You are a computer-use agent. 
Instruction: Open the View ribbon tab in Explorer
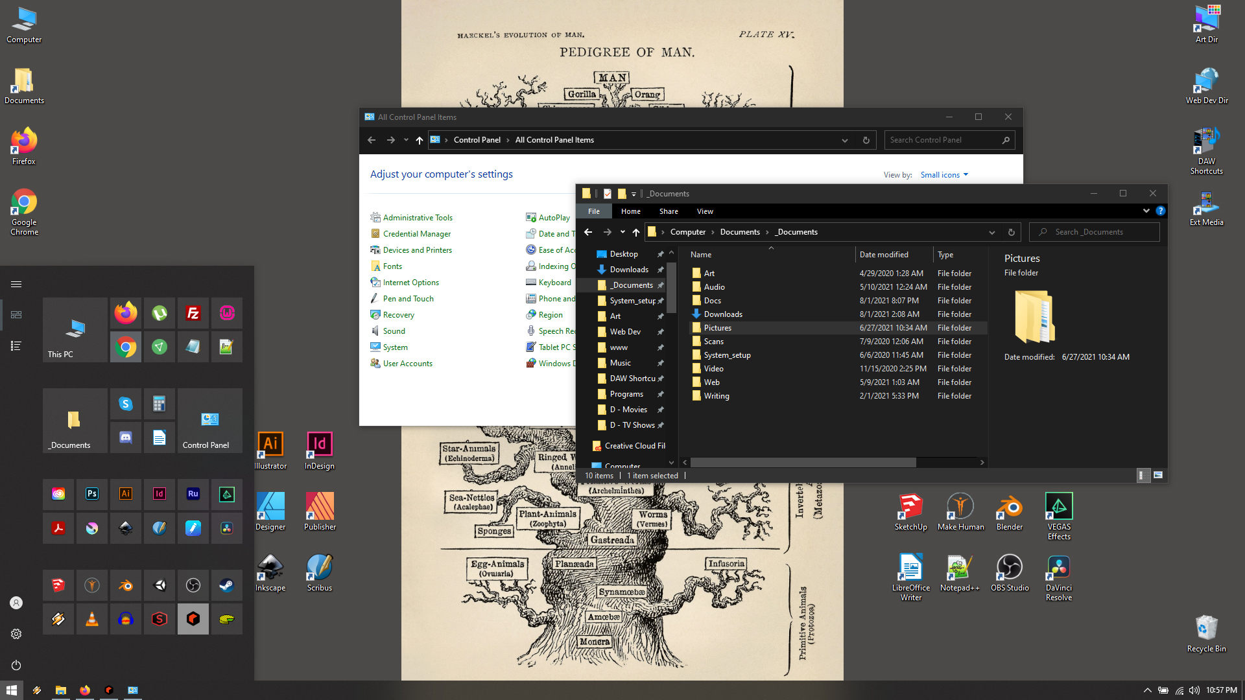click(x=705, y=211)
